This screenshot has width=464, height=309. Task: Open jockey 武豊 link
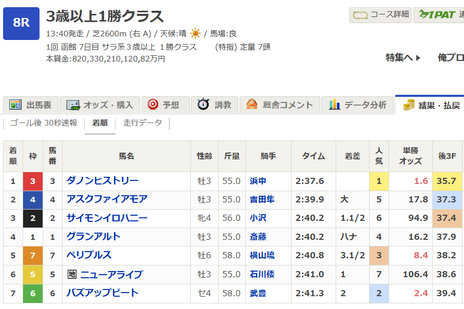click(x=258, y=293)
